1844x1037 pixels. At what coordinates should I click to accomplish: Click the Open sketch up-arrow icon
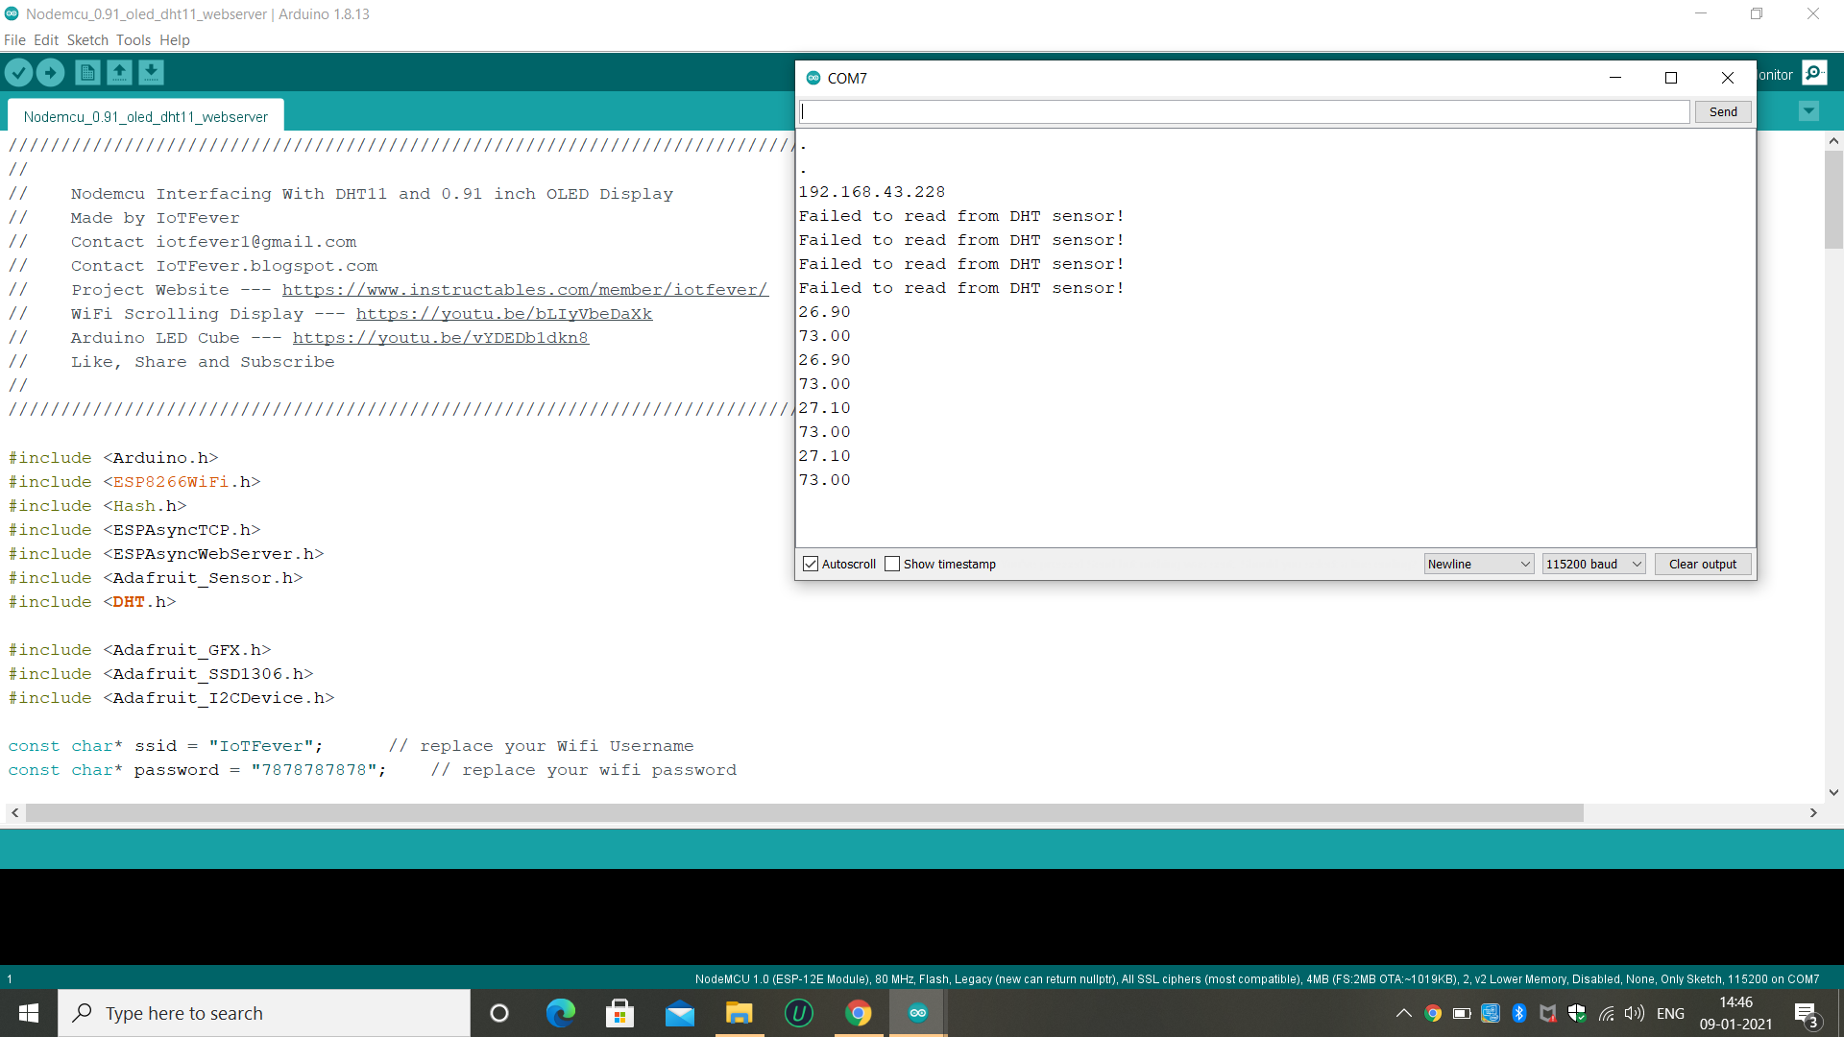pos(119,72)
